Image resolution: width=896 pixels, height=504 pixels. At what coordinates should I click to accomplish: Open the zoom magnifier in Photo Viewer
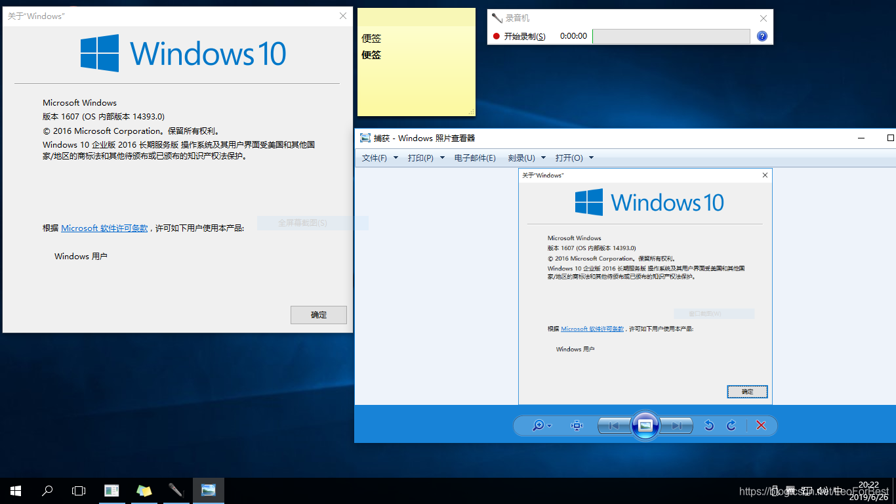(x=542, y=425)
